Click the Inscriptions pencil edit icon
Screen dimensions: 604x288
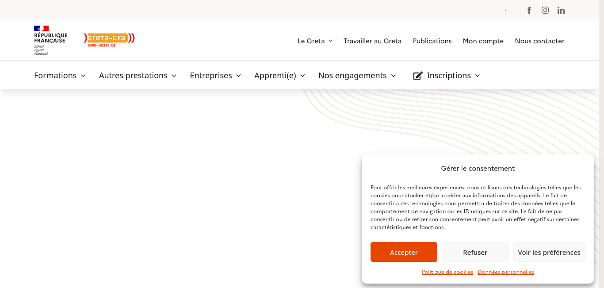(x=418, y=76)
